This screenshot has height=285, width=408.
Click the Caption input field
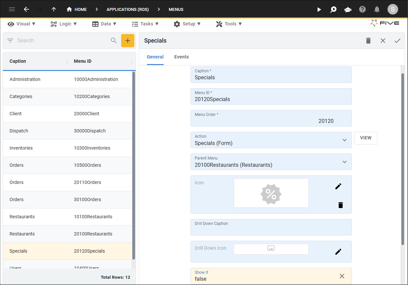[271, 78]
